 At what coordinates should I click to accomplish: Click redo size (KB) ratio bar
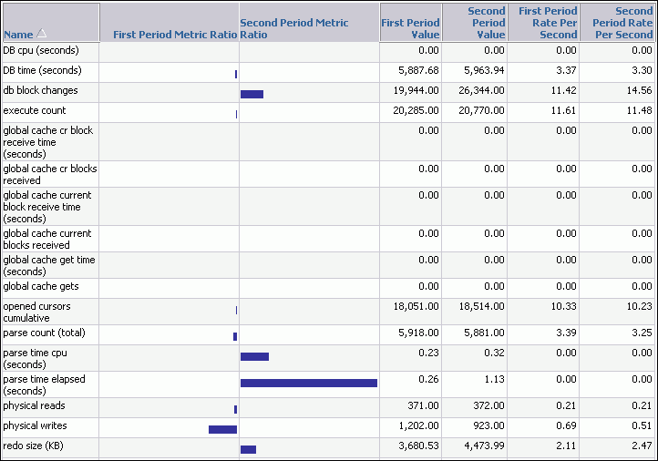click(x=248, y=449)
